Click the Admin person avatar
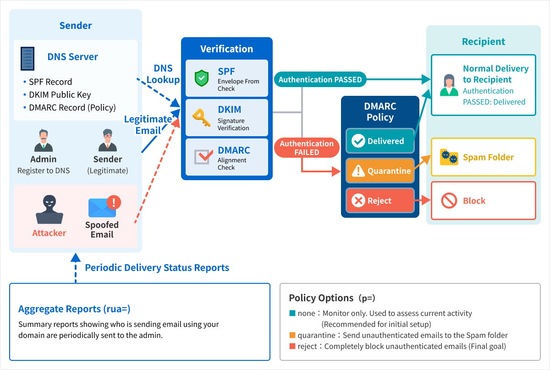Screen dimensions: 550x370 pos(44,140)
